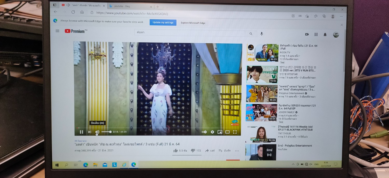
Task: Dismiss the Edge notification bar
Action: click(x=342, y=25)
